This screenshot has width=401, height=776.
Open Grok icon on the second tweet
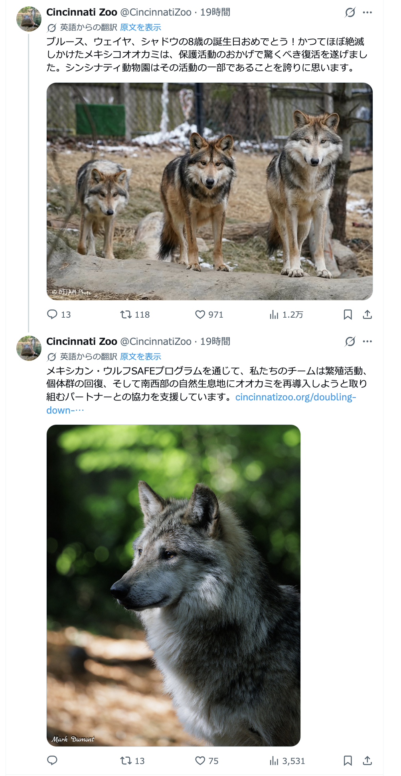pos(350,342)
